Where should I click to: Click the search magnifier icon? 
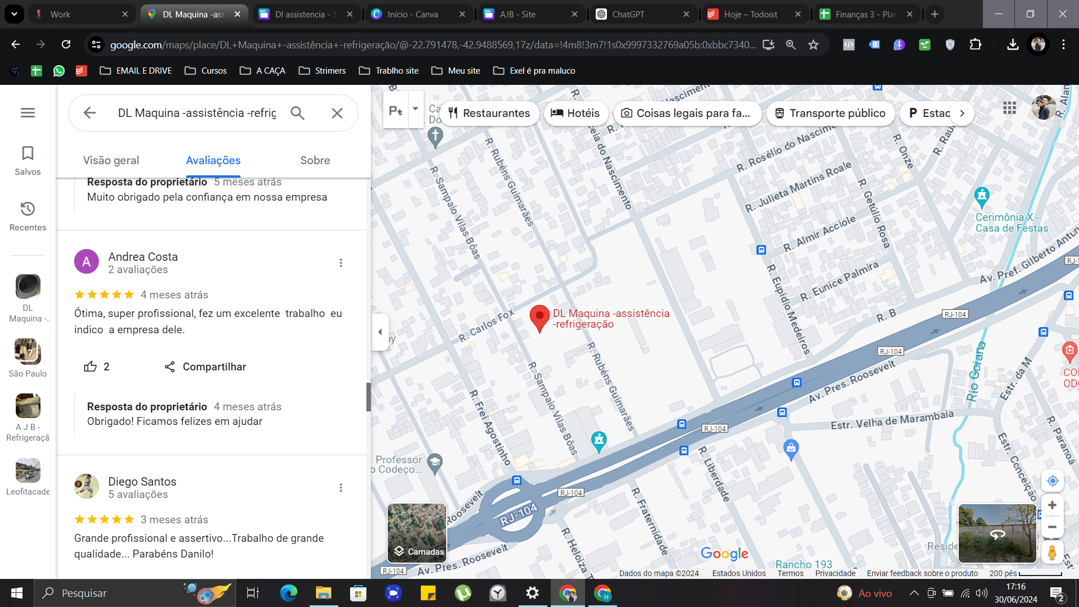(297, 113)
